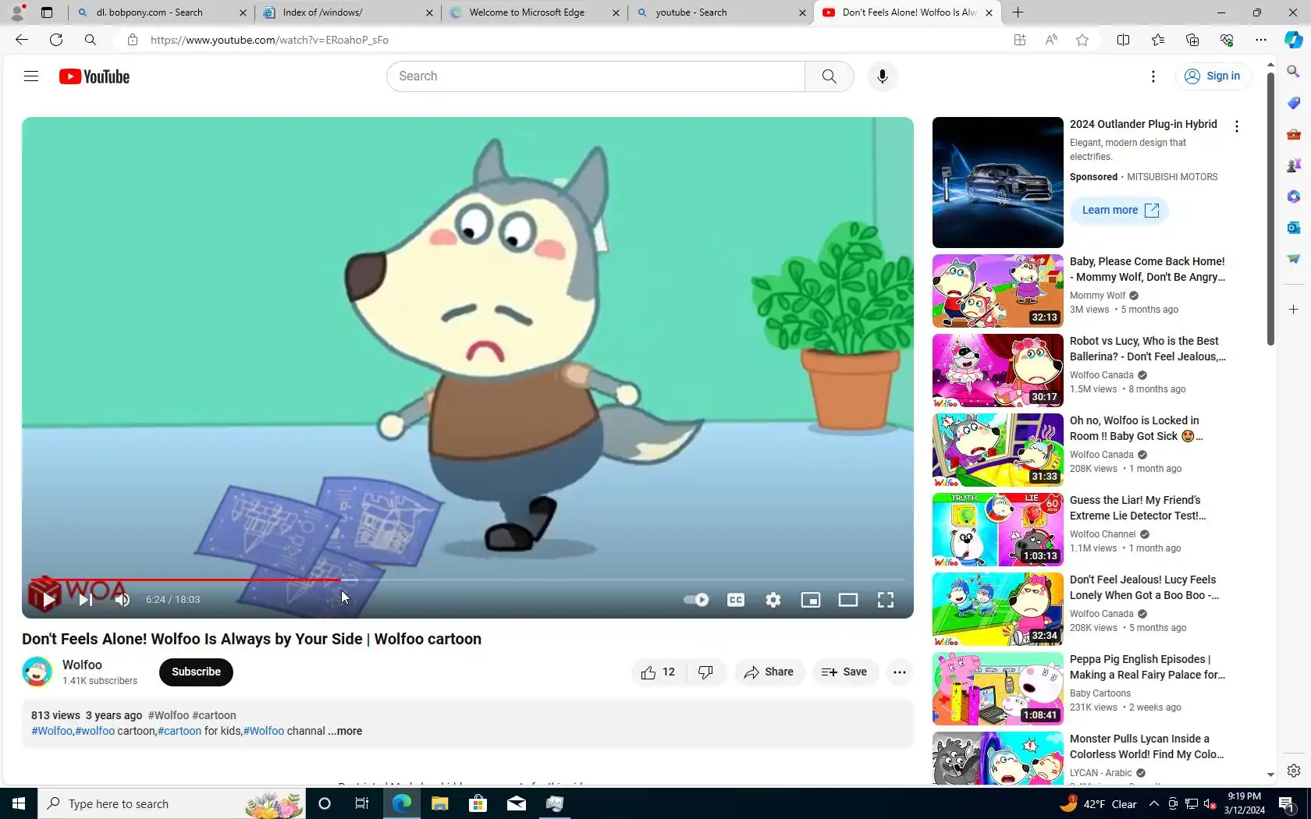Open Copilot in the Edge sidebar

point(1294,40)
